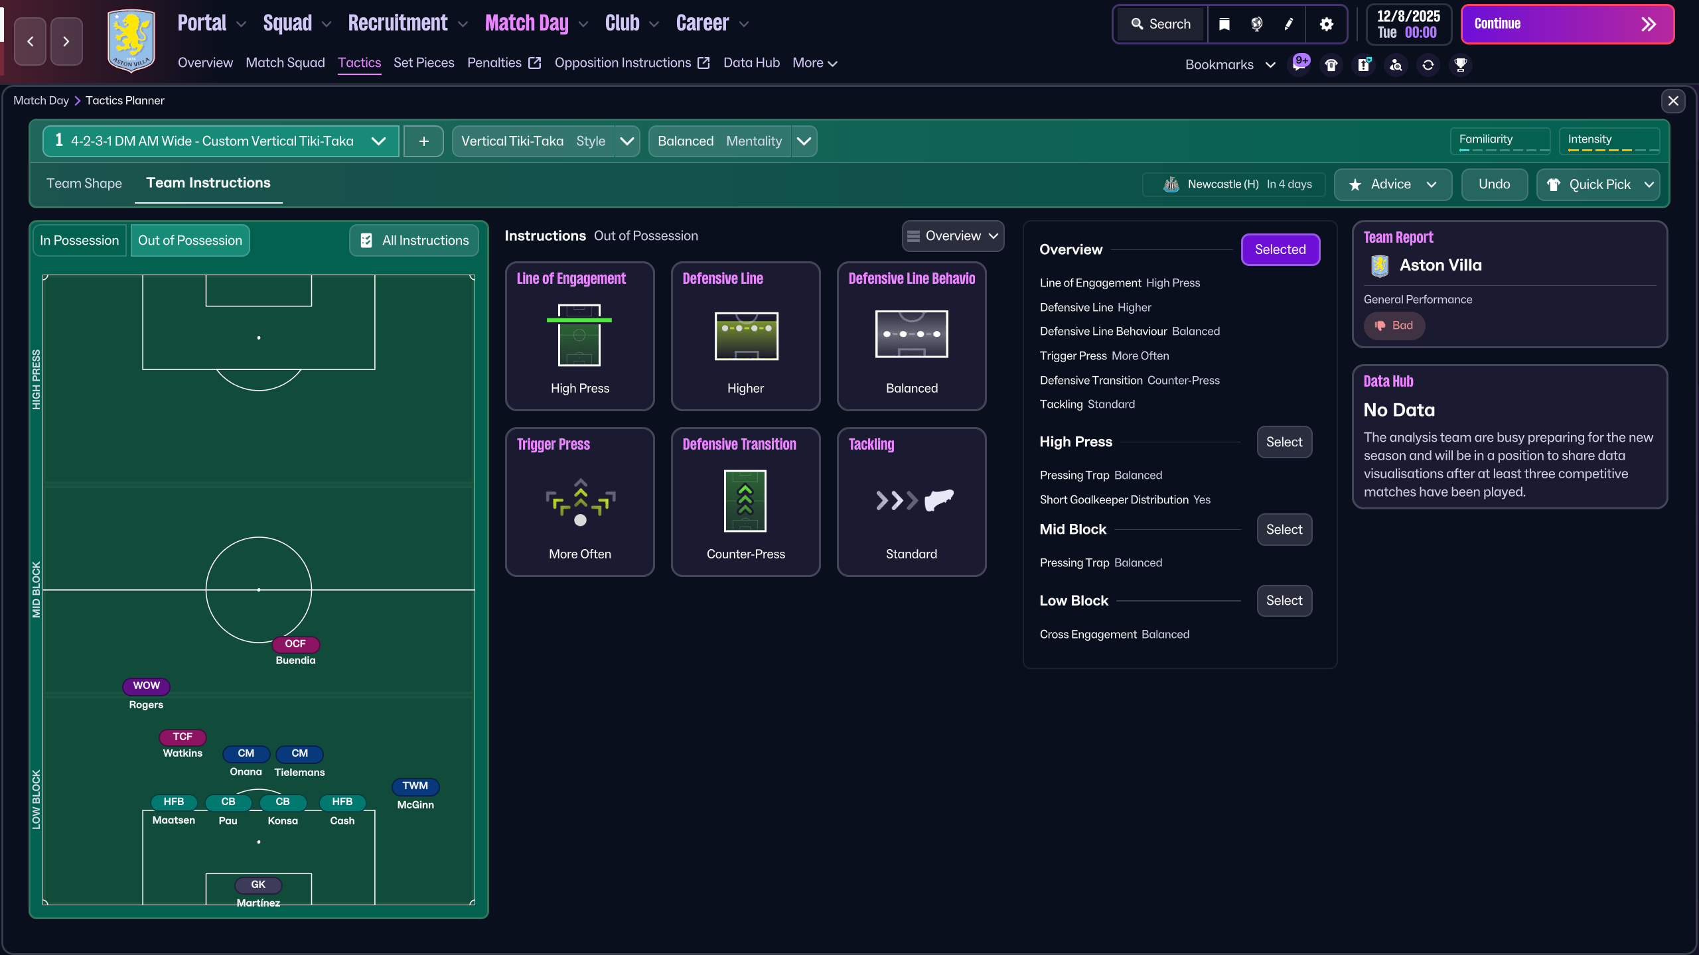Viewport: 1699px width, 955px height.
Task: Click the trophy icon in shortcut row
Action: click(1461, 65)
